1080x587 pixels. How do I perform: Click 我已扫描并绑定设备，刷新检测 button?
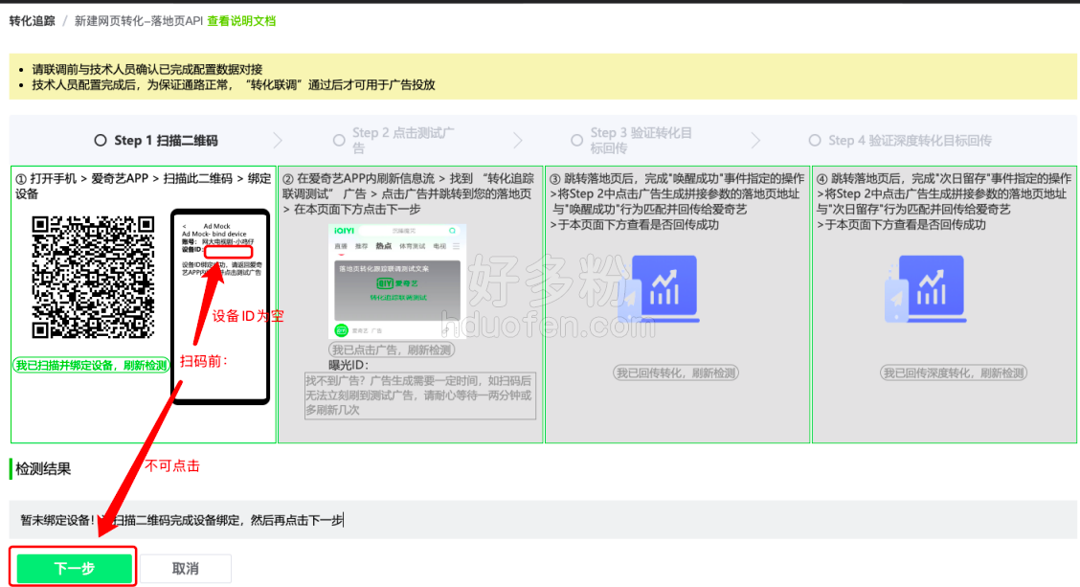pyautogui.click(x=91, y=365)
